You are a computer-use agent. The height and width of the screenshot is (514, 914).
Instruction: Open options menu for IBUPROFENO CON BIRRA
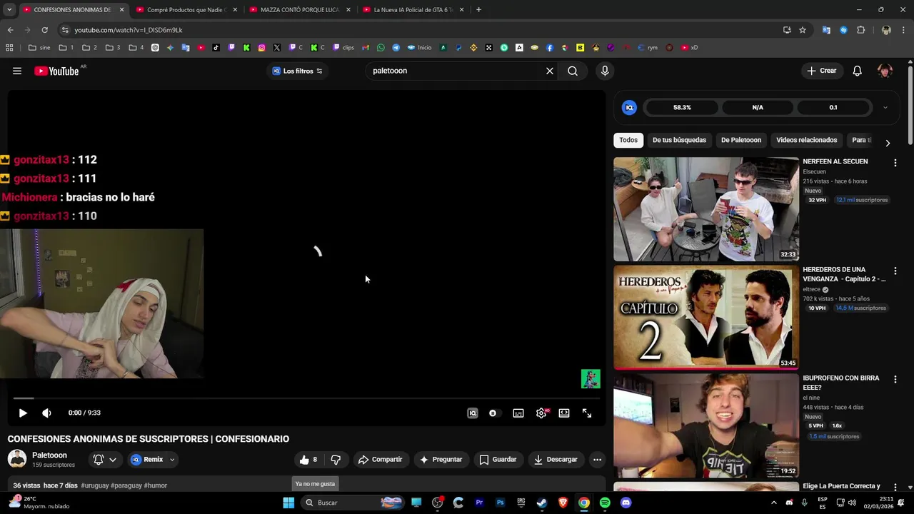pos(895,380)
